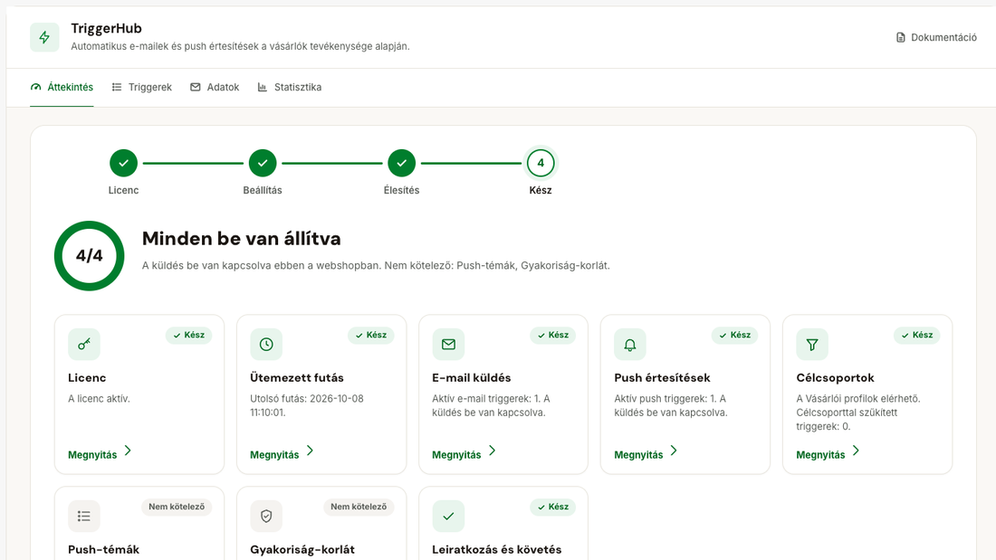Image resolution: width=996 pixels, height=560 pixels.
Task: Select step 4 Kész circle
Action: click(x=541, y=163)
